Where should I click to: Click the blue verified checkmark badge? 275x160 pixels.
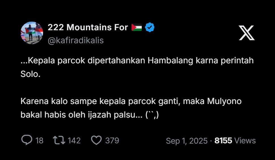150,27
